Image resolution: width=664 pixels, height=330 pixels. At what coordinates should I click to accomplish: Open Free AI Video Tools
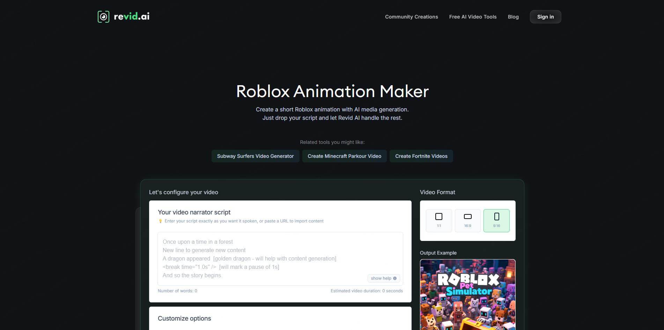pyautogui.click(x=473, y=16)
